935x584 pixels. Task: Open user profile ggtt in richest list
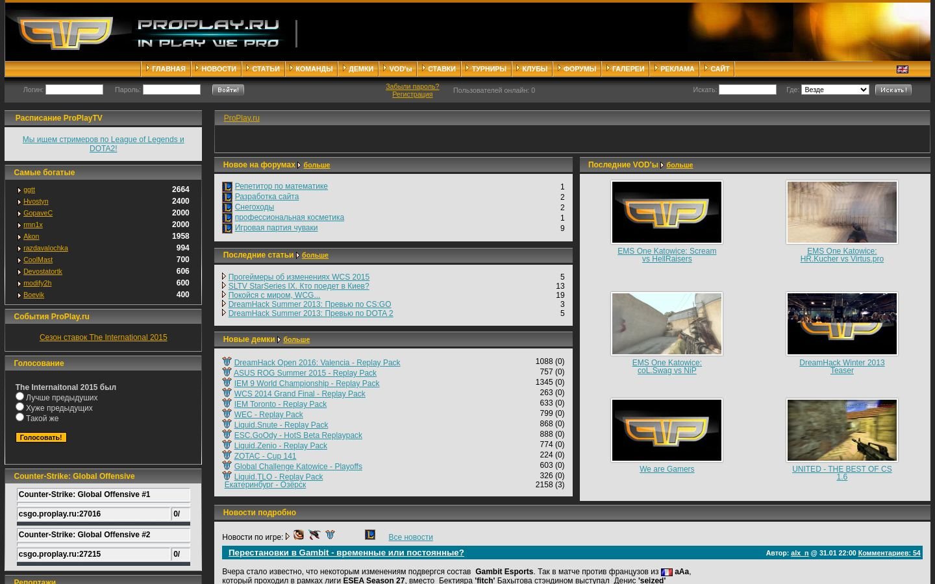(x=29, y=189)
